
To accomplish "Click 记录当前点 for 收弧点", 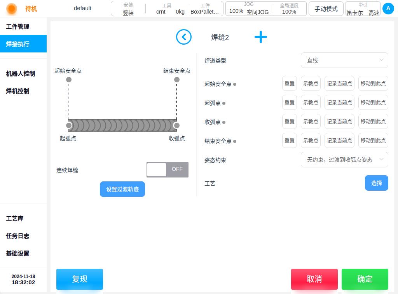I will pos(339,122).
